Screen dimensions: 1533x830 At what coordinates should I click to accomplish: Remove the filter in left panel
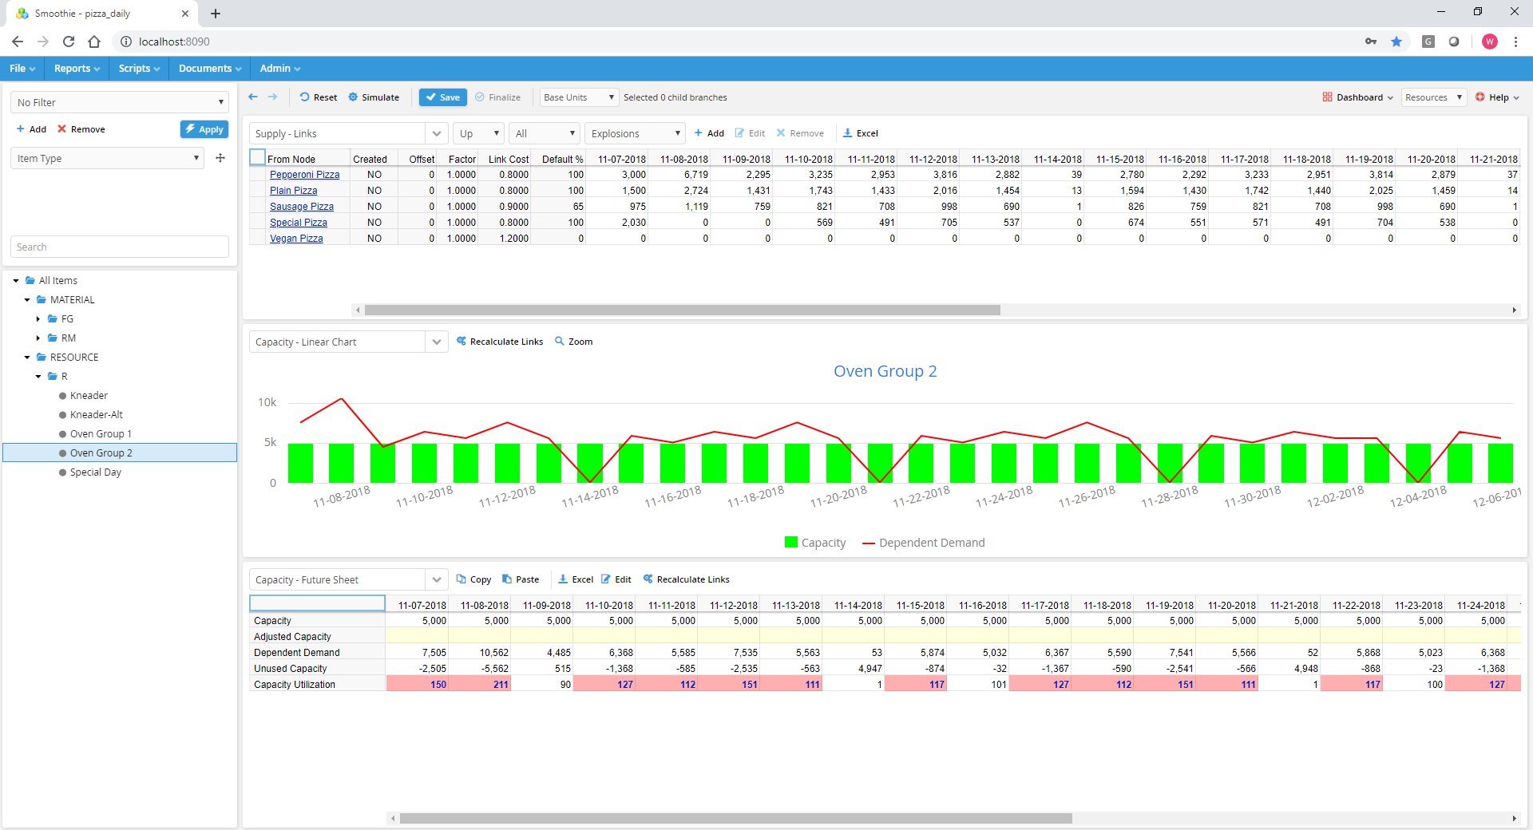81,129
